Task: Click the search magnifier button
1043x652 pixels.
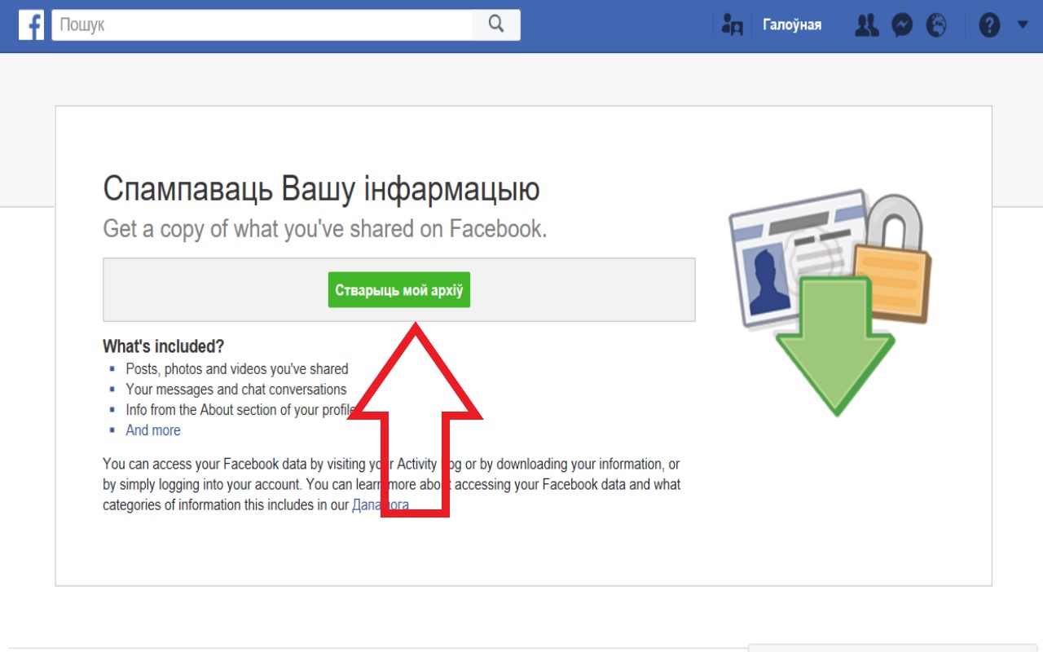Action: (x=496, y=24)
